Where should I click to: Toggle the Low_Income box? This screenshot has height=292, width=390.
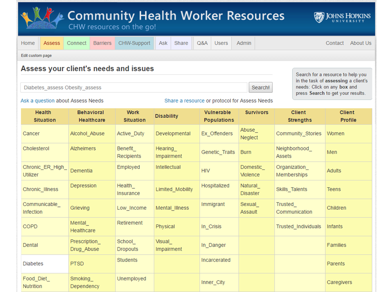point(134,208)
